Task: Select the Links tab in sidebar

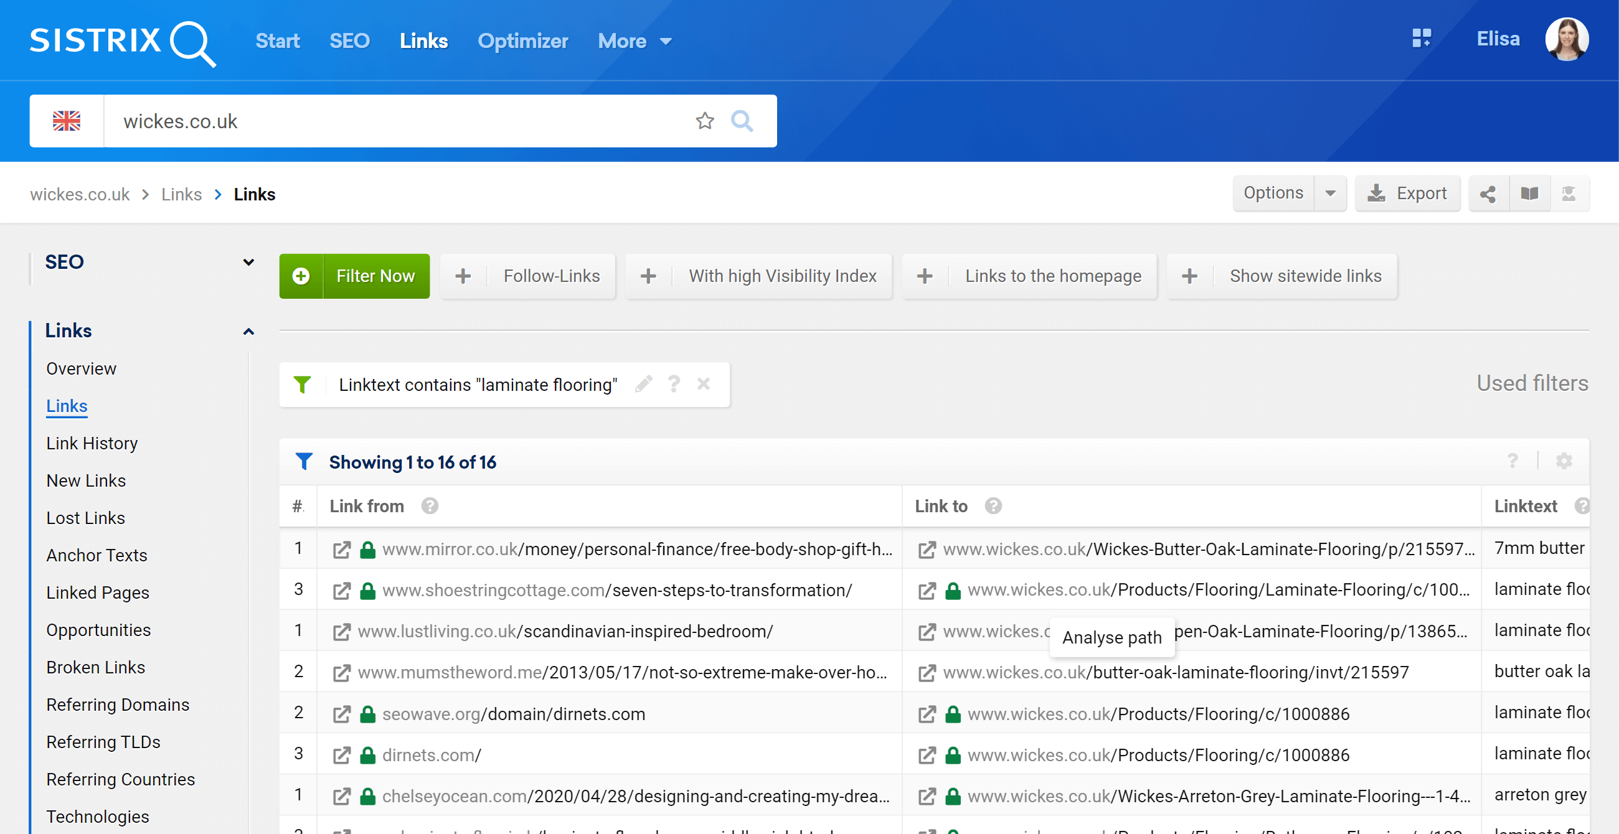Action: [66, 405]
